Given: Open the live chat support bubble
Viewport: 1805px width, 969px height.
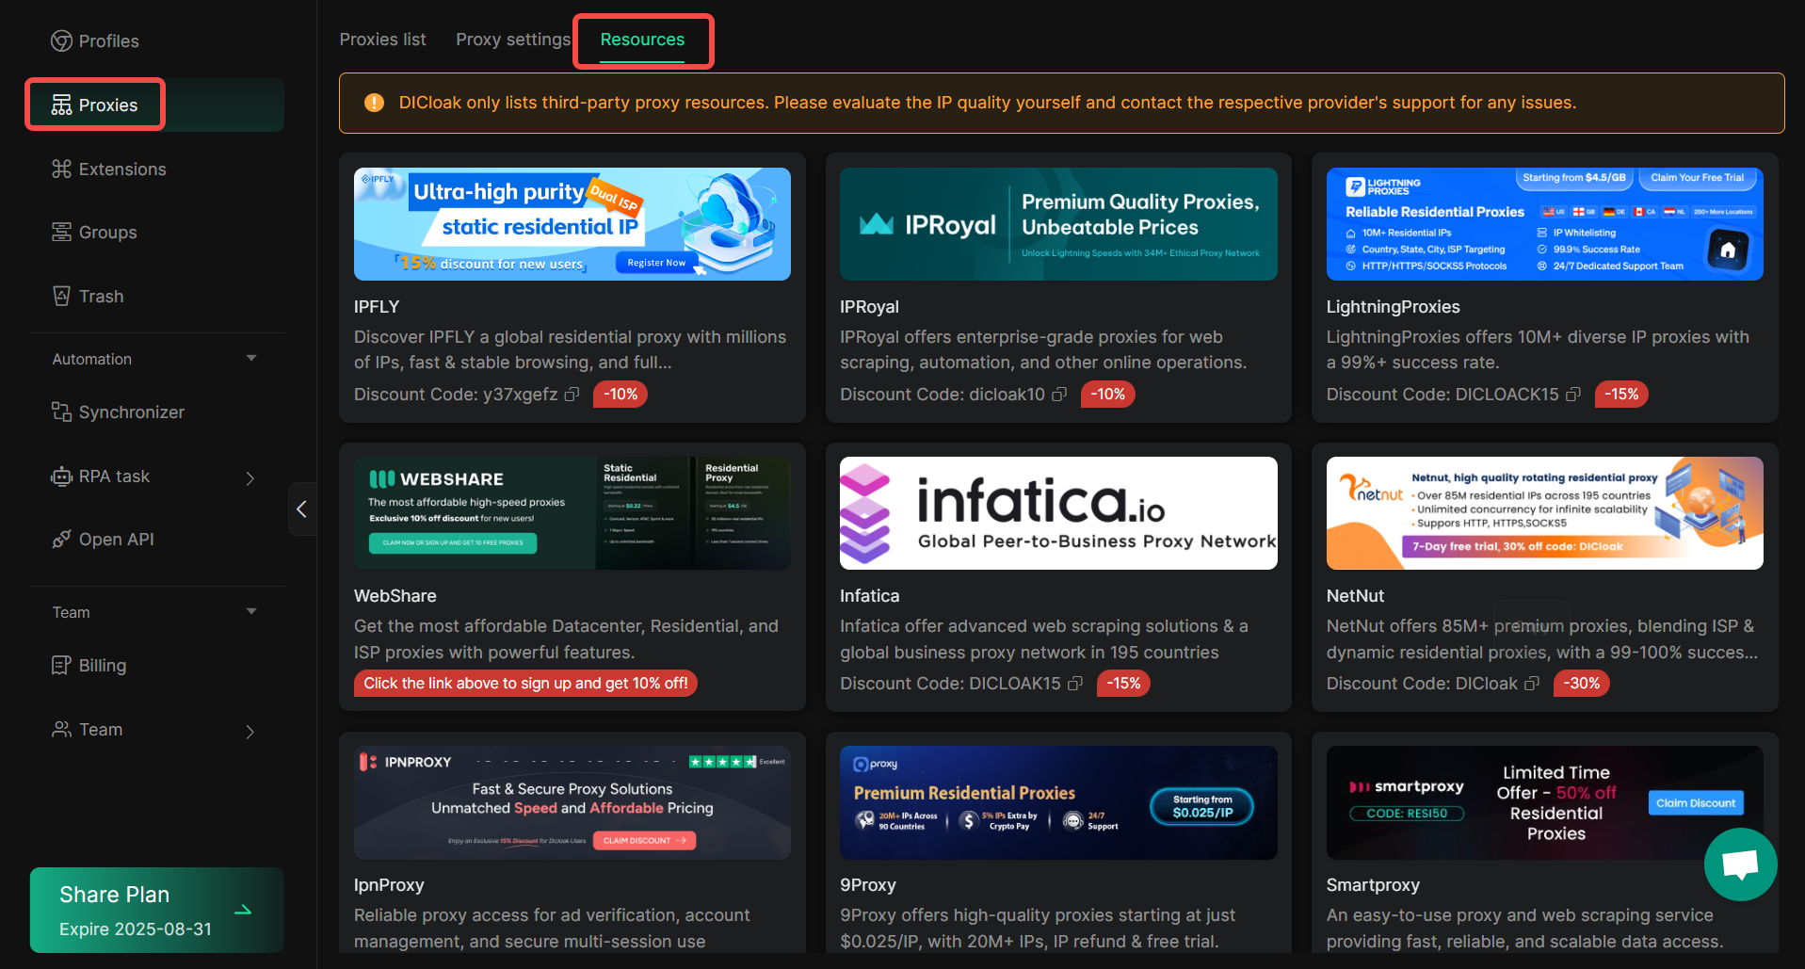Looking at the screenshot, I should [x=1740, y=864].
